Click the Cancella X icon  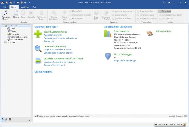pyautogui.click(x=31, y=13)
